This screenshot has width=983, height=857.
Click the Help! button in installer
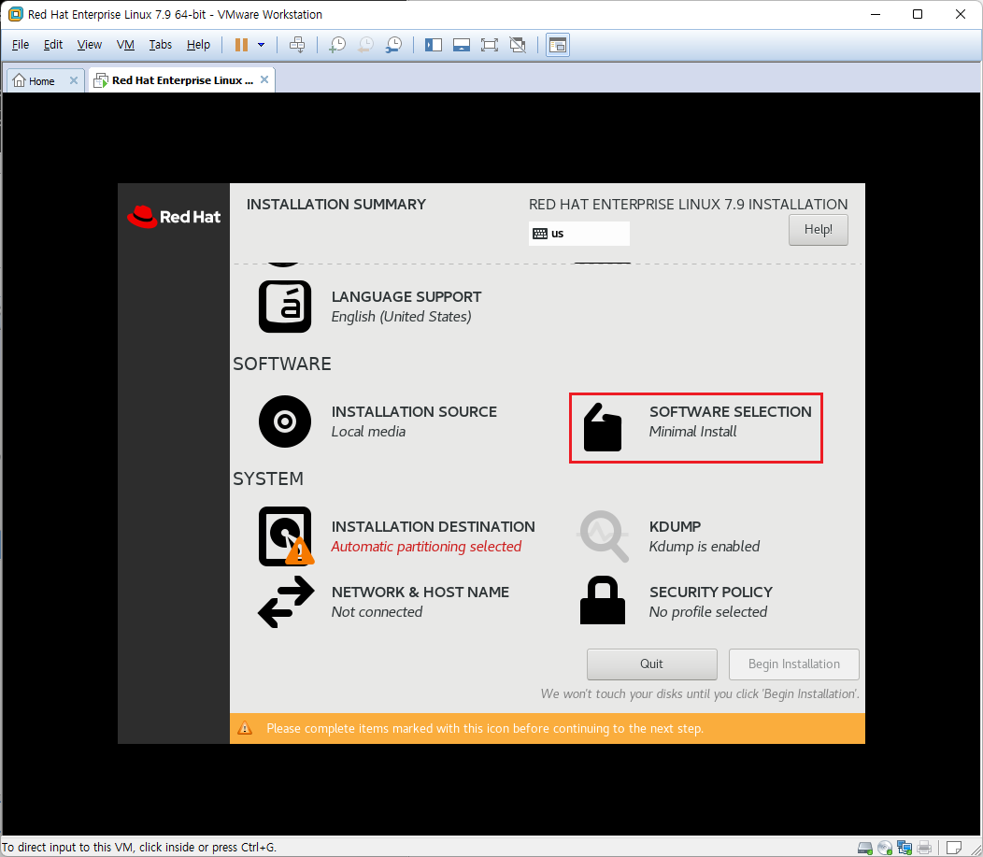(819, 230)
